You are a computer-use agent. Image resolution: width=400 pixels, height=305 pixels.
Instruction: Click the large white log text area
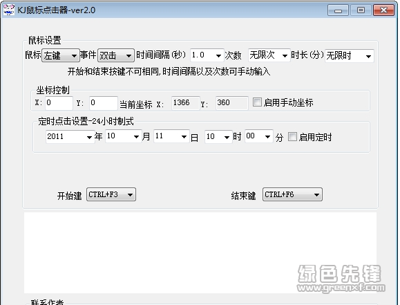(x=200, y=252)
